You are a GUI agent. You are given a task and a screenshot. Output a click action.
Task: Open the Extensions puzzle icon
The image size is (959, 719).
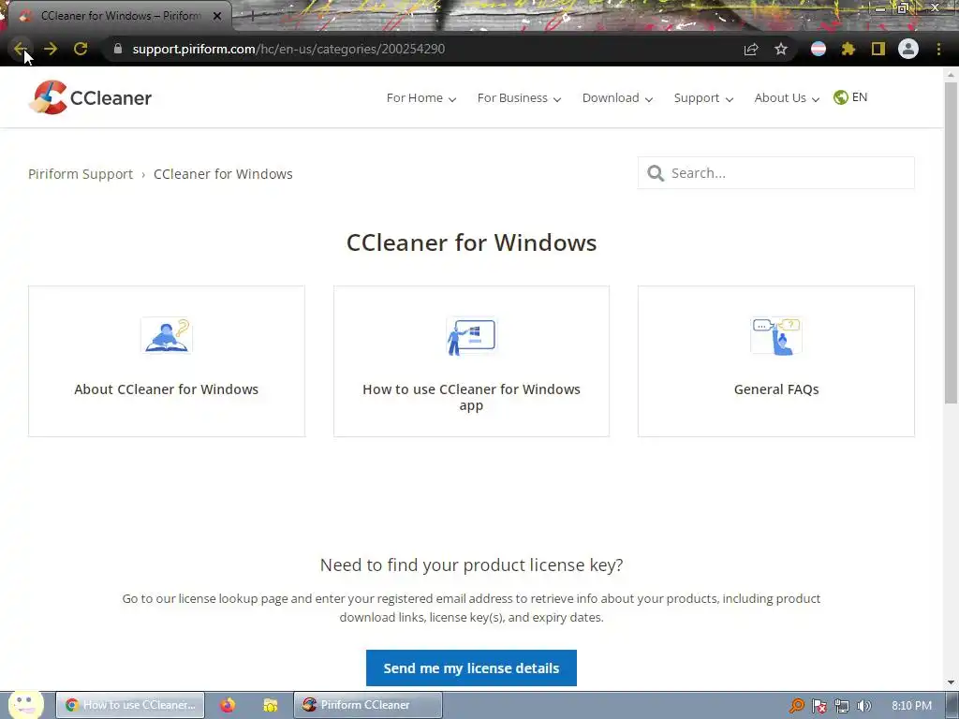848,49
